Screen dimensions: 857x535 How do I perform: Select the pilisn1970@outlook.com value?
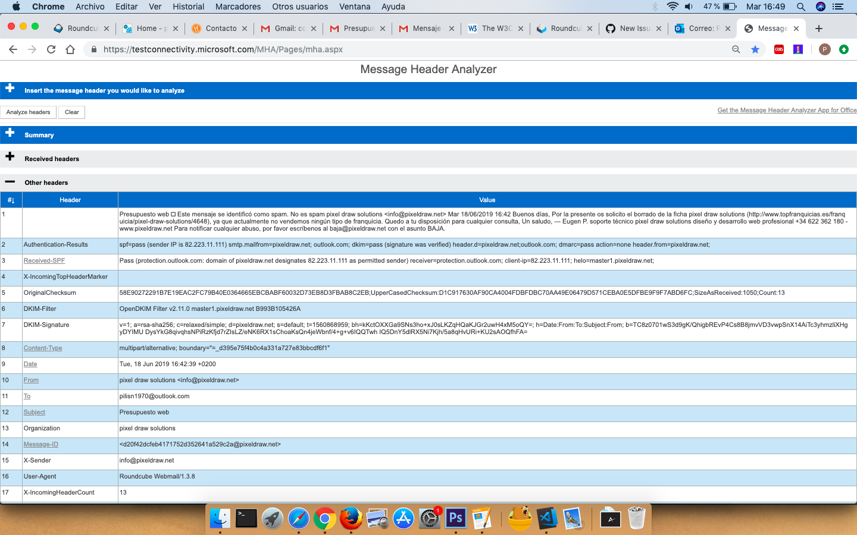click(155, 396)
